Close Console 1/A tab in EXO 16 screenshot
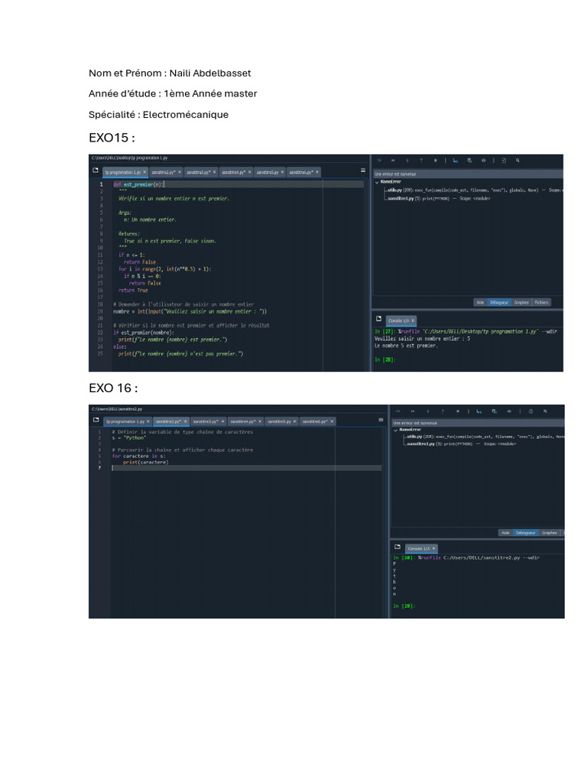This screenshot has height=783, width=587. 434,548
